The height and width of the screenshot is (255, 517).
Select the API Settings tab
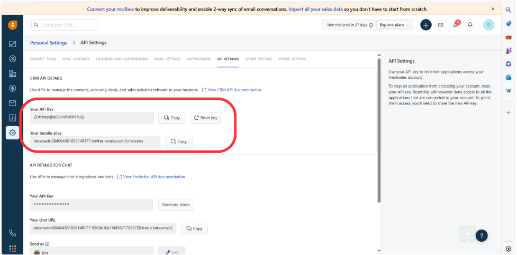coord(228,59)
